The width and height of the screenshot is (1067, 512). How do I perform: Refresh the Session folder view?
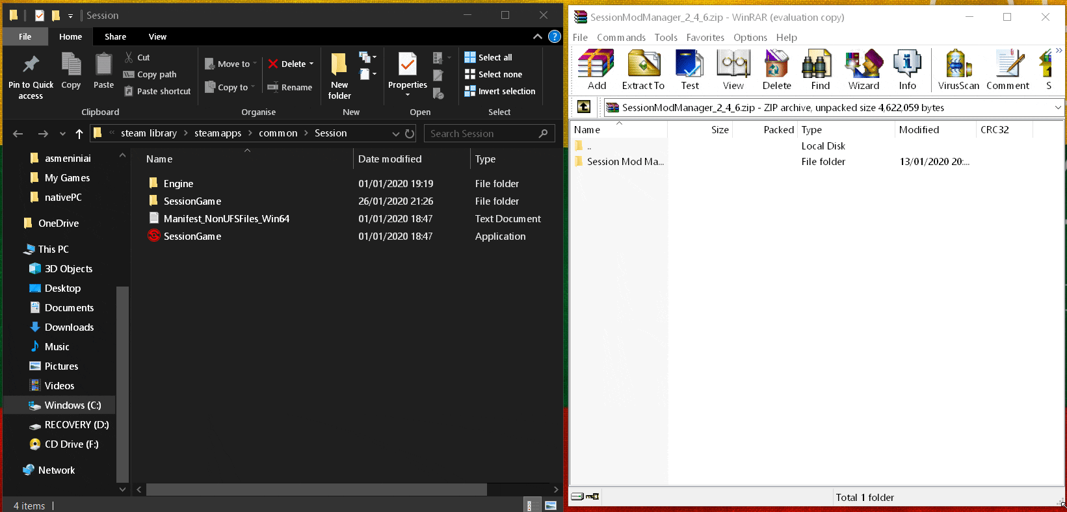410,133
